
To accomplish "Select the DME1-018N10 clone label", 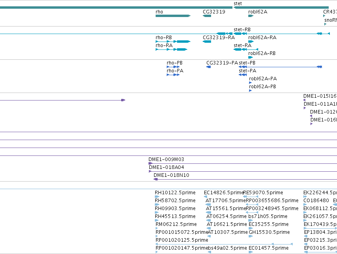I will pos(171,175).
